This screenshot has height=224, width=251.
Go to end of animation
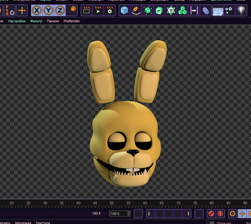199,214
